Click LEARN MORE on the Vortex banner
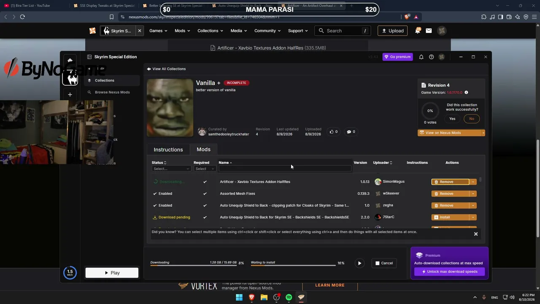Viewport: 540px width, 304px height. click(x=329, y=285)
